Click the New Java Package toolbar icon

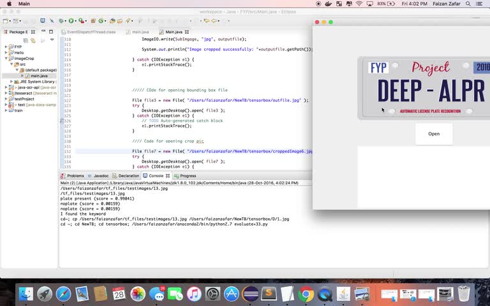(93, 21)
